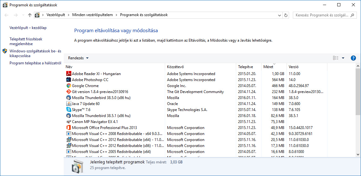361x176 pixels.
Task: Click the Adobe Reader XI program icon
Action: click(68, 74)
